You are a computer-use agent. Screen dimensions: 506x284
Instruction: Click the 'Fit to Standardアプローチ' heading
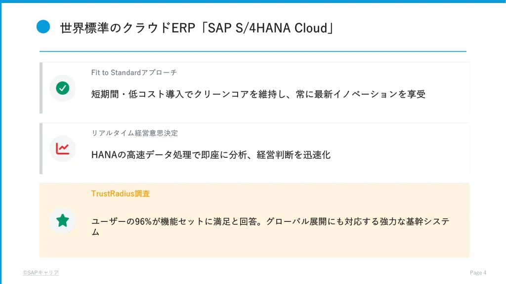click(x=134, y=72)
